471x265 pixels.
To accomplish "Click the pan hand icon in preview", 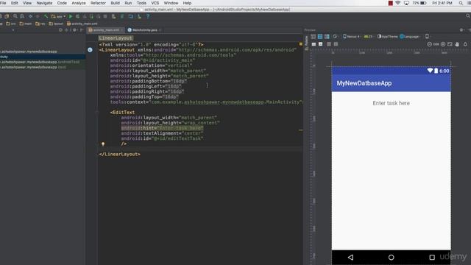I will [x=457, y=44].
